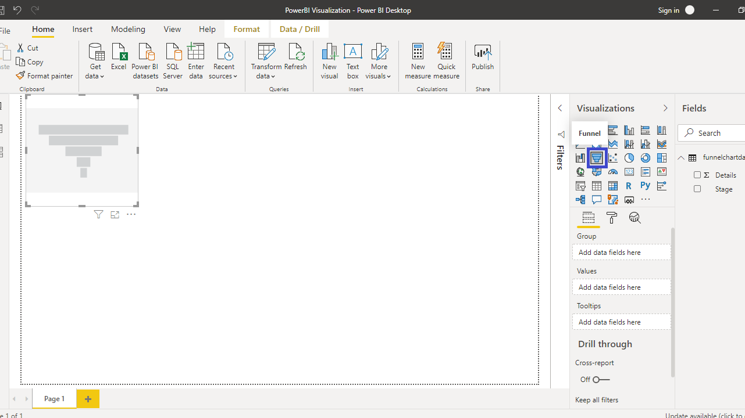745x418 pixels.
Task: Open the Format ribbon tab
Action: tap(247, 29)
